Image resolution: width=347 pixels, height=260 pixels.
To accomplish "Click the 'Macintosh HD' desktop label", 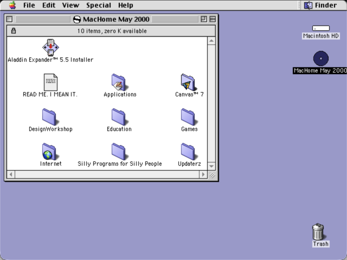I will [x=321, y=36].
